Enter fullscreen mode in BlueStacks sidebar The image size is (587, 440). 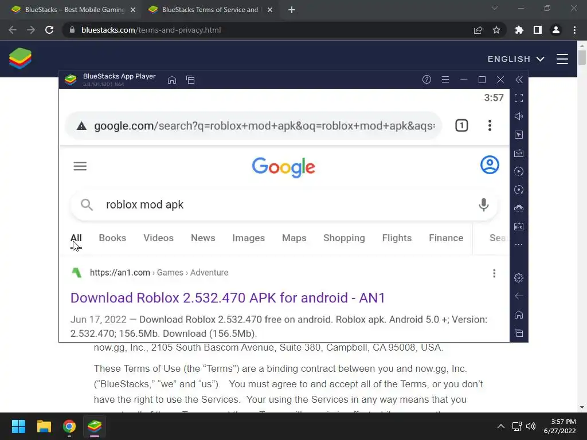[518, 98]
